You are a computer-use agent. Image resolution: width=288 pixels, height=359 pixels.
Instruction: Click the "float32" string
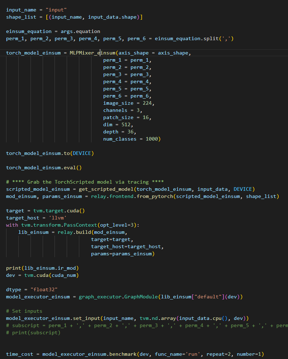pyautogui.click(x=44, y=290)
